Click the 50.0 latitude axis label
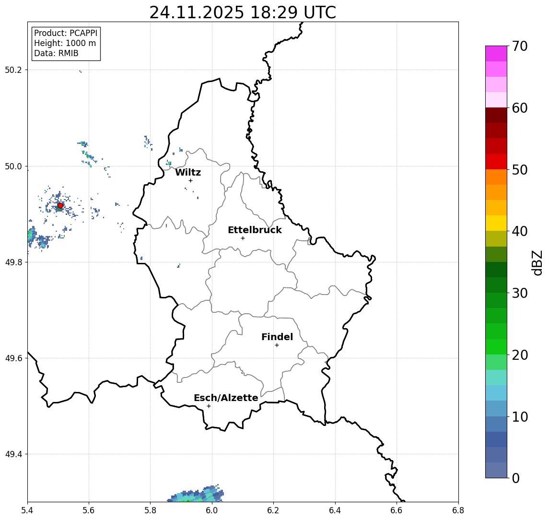The height and width of the screenshot is (520, 549). pyautogui.click(x=13, y=166)
